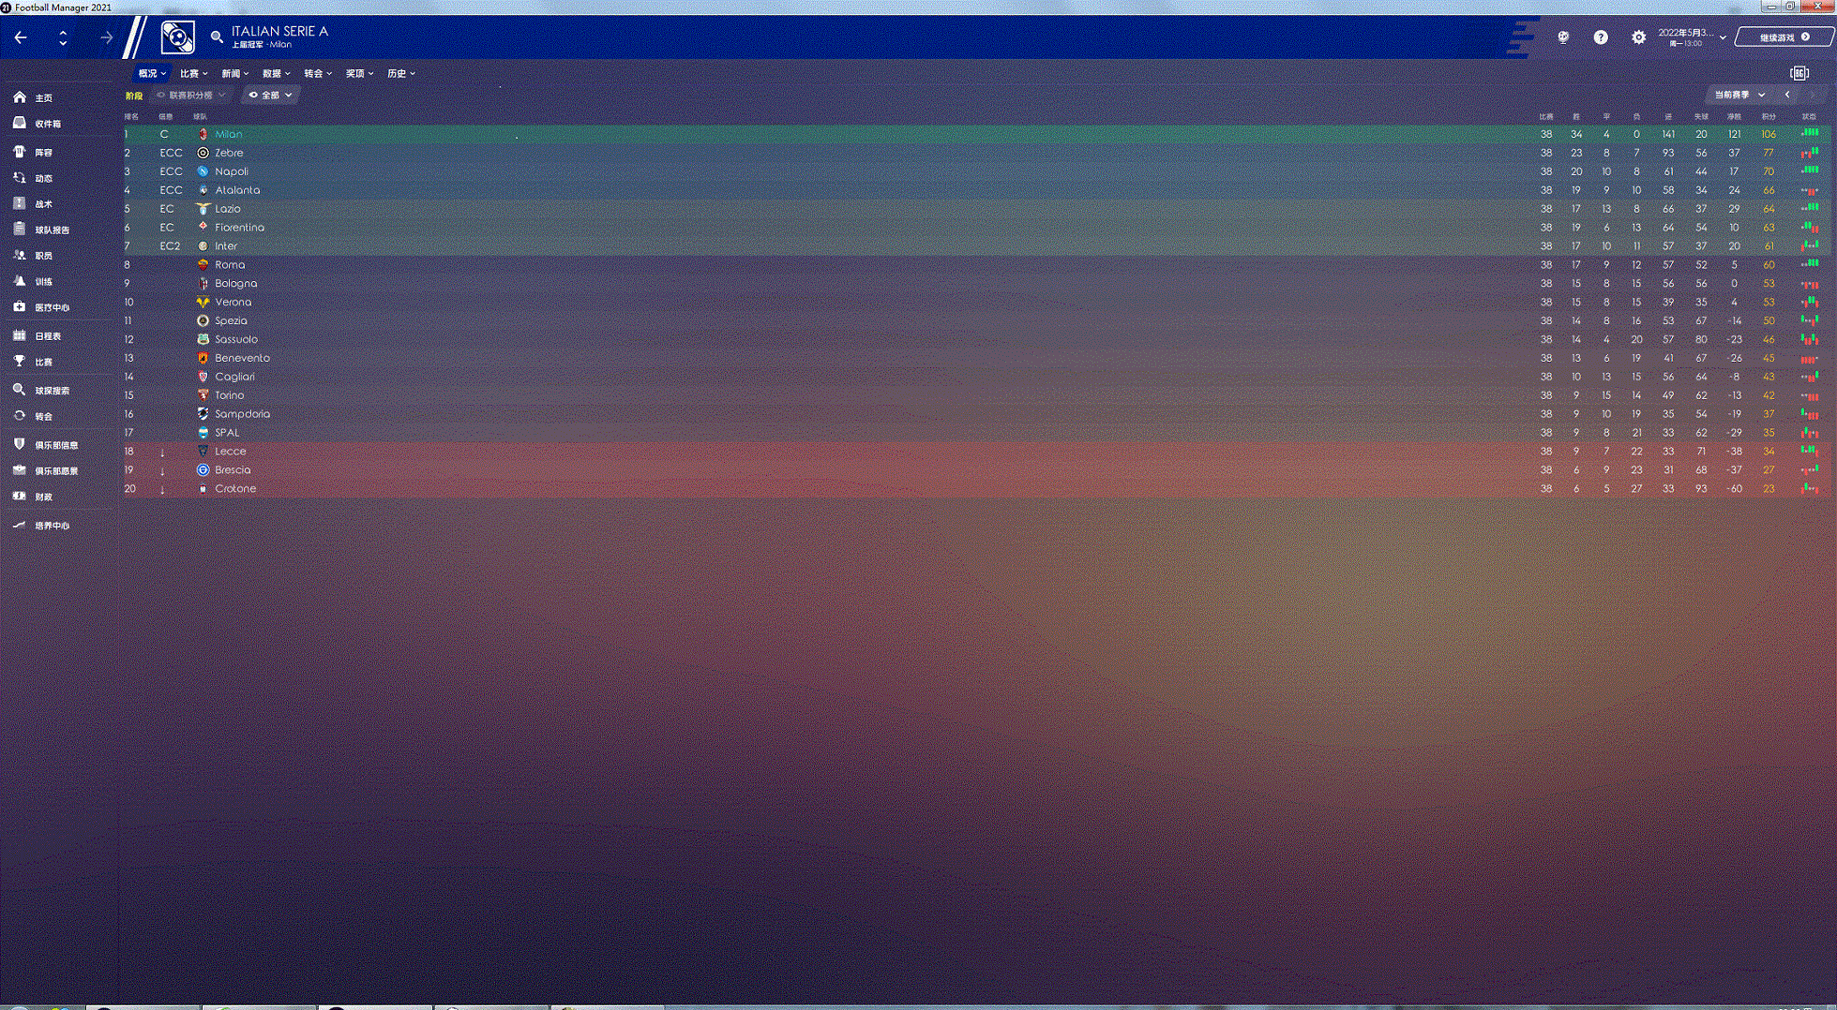The width and height of the screenshot is (1837, 1010).
Task: Open the 新闻 news tab menu
Action: click(x=234, y=73)
